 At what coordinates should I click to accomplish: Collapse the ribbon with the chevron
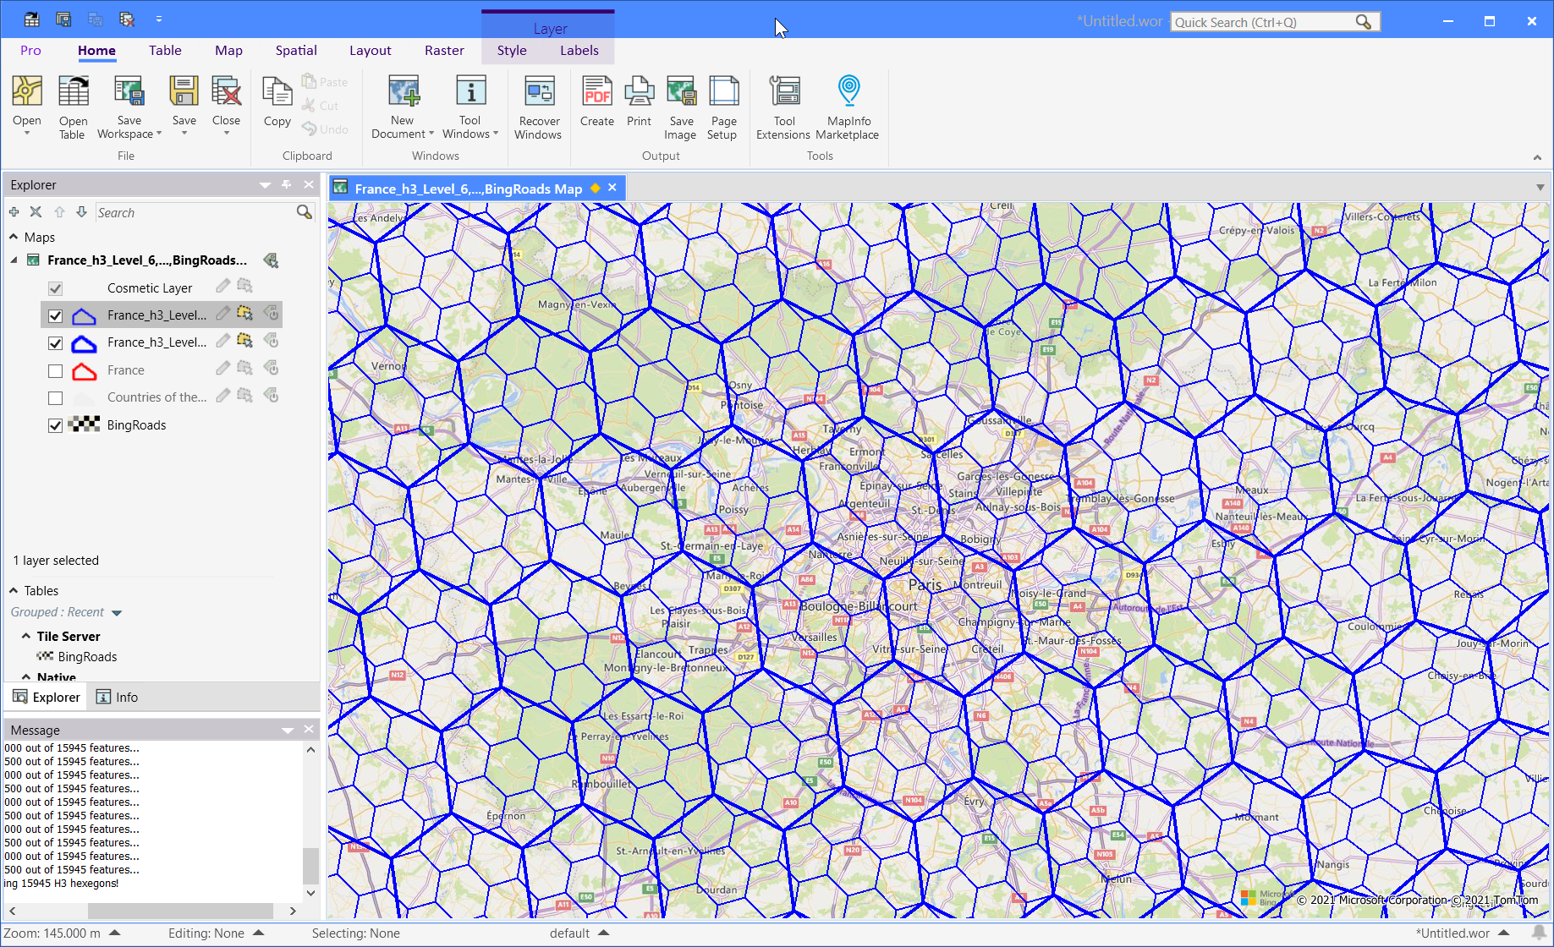(1537, 157)
